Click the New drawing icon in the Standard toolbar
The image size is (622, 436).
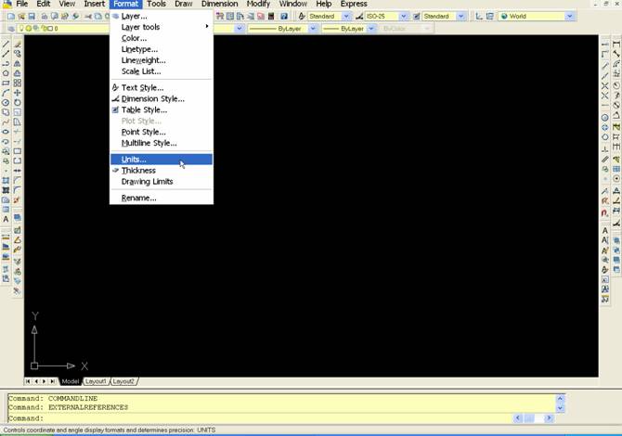coord(11,17)
